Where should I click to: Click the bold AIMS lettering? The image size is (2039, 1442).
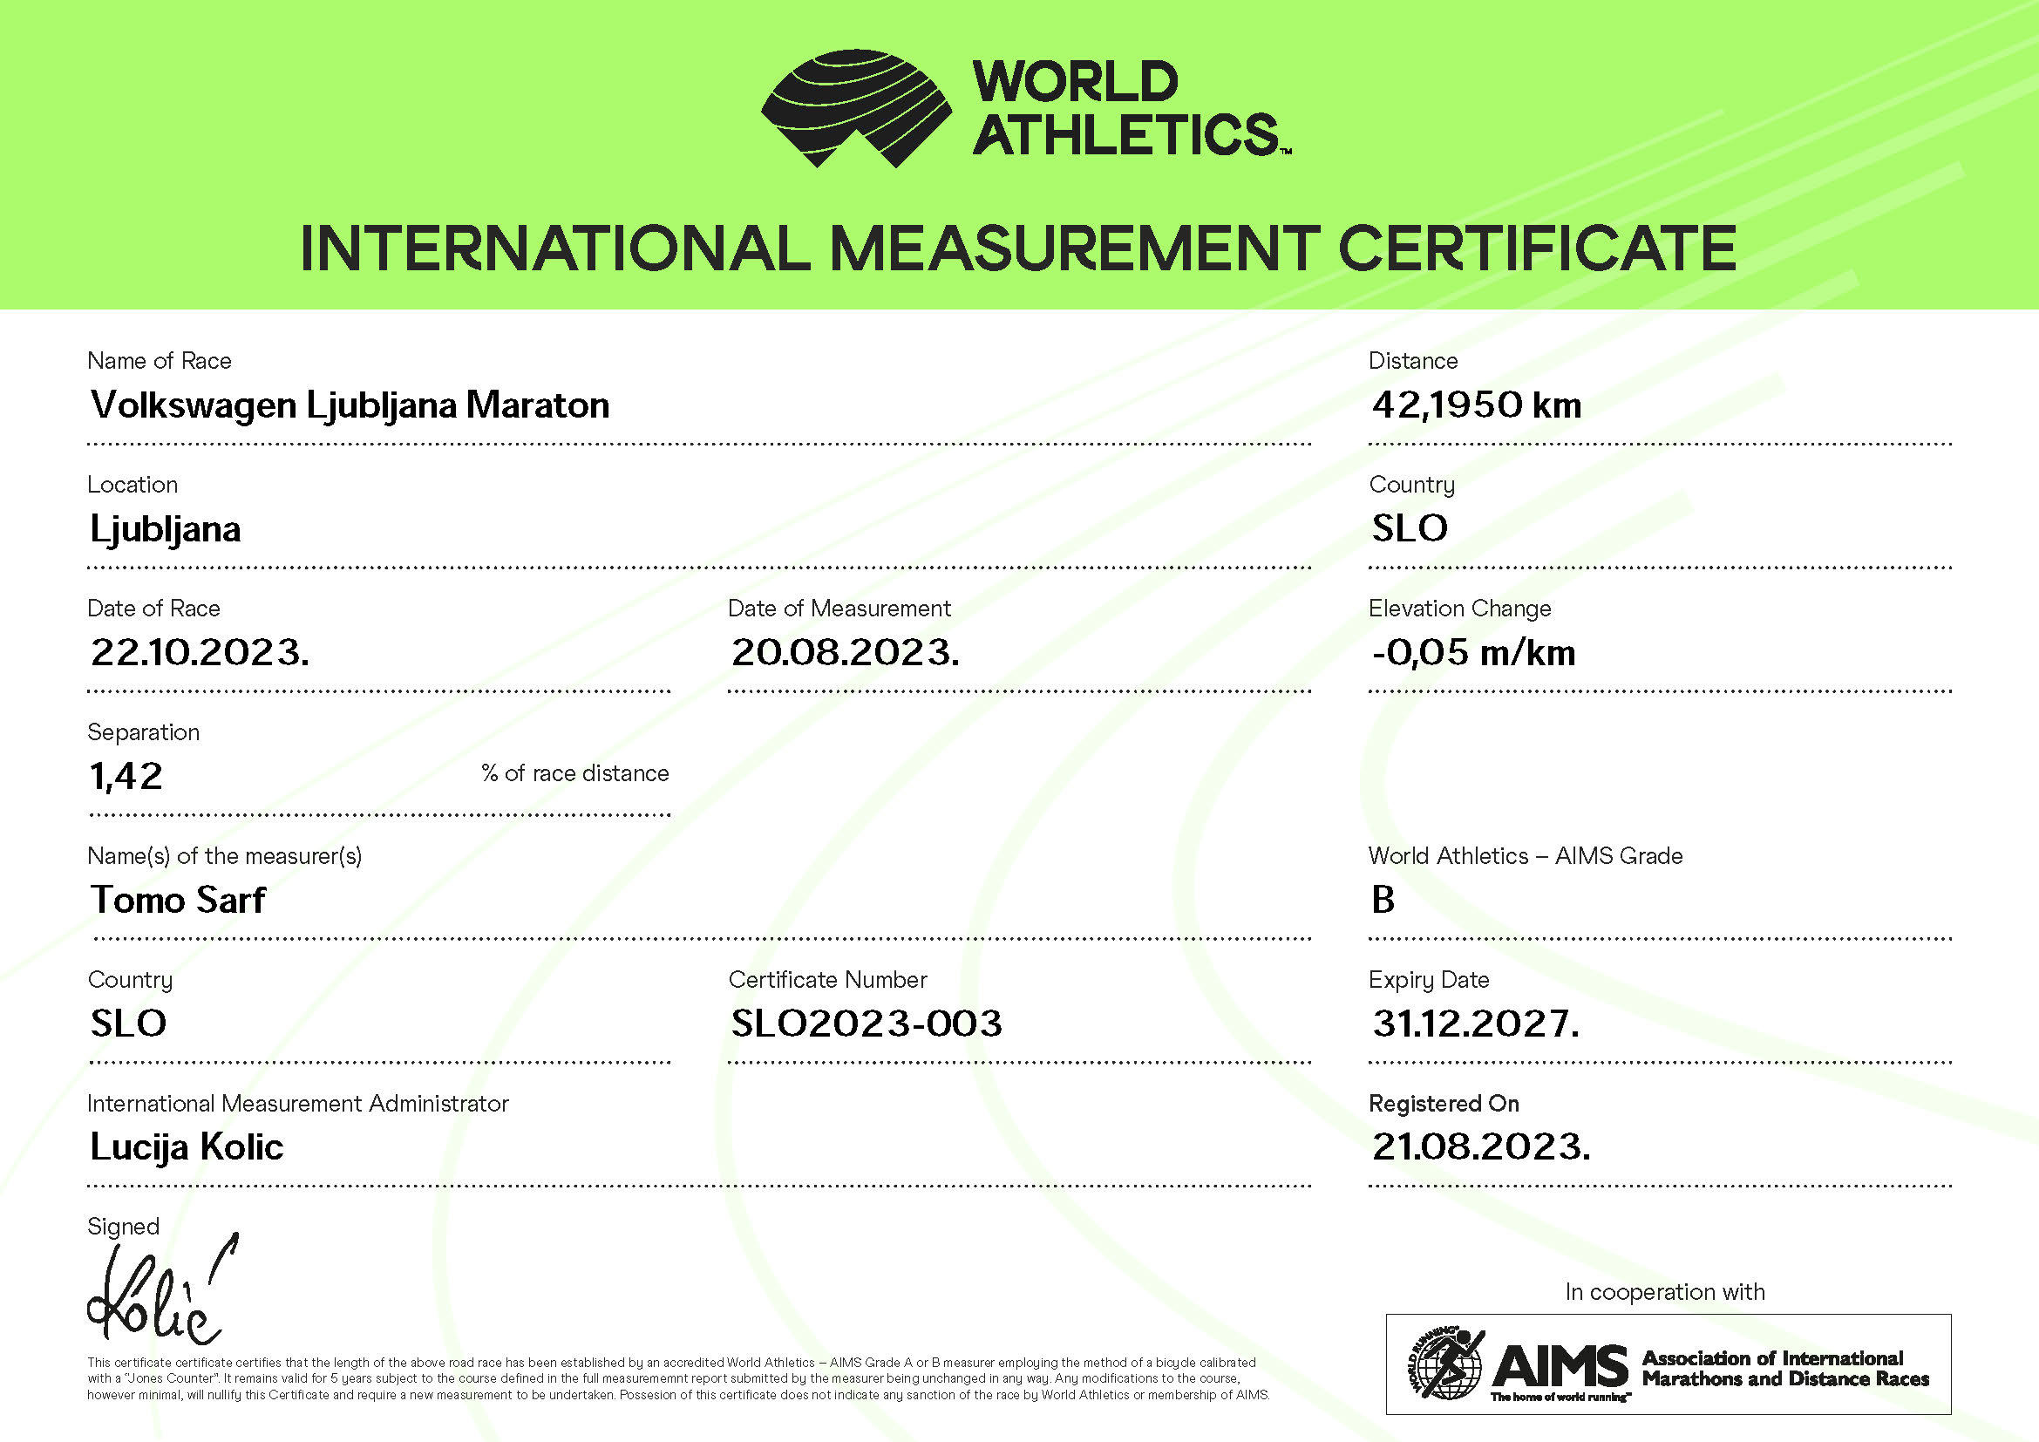(x=1560, y=1364)
